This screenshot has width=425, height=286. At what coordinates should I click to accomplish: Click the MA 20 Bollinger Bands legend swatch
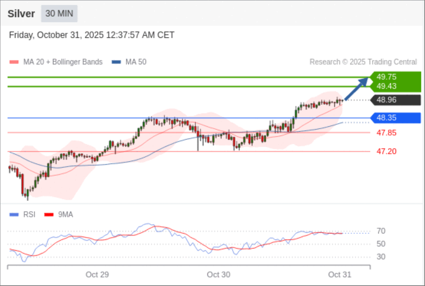(x=15, y=62)
